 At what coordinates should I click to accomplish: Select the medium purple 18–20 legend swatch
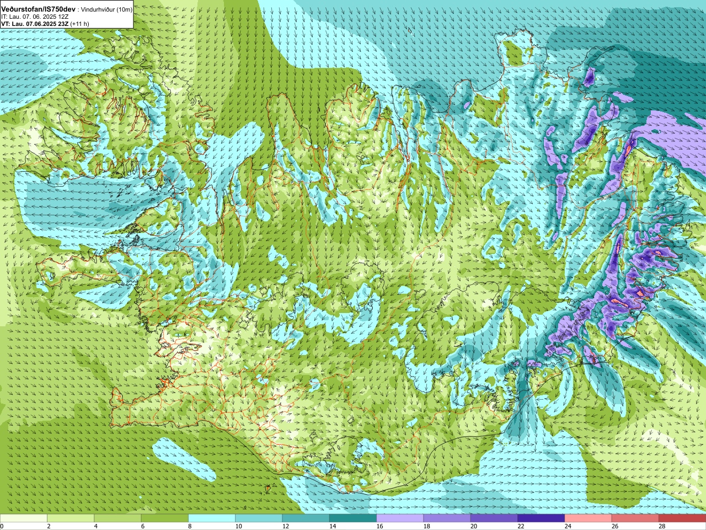coord(447,518)
